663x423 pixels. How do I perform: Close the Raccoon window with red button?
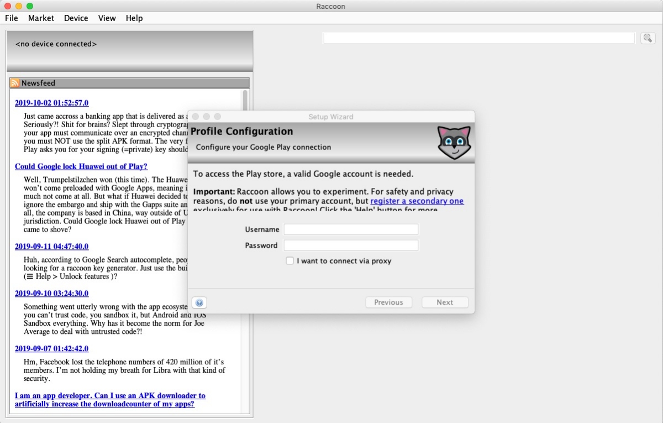pyautogui.click(x=8, y=6)
